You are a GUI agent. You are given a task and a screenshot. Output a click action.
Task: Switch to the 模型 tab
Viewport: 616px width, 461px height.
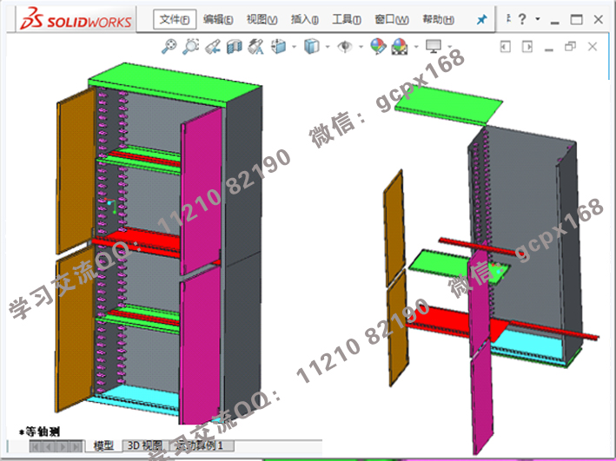click(x=103, y=445)
